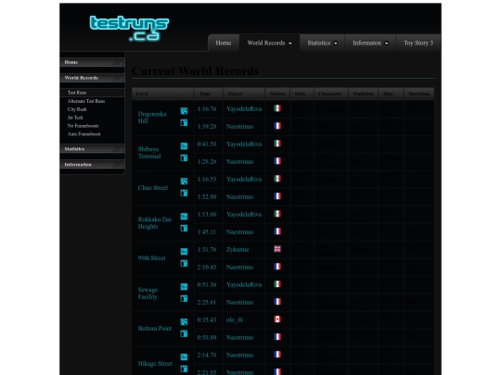Click the Current World Records heading
The image size is (501, 375).
coord(195,70)
